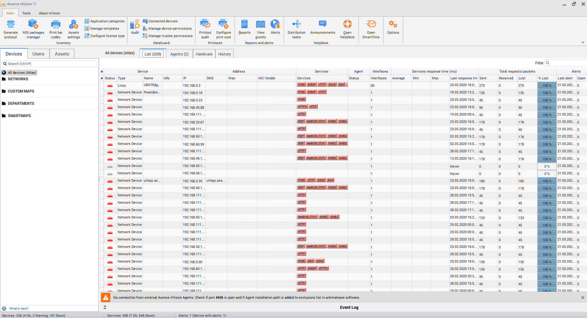587x318 pixels.
Task: Switch to the Tools ribbon tab
Action: click(26, 13)
